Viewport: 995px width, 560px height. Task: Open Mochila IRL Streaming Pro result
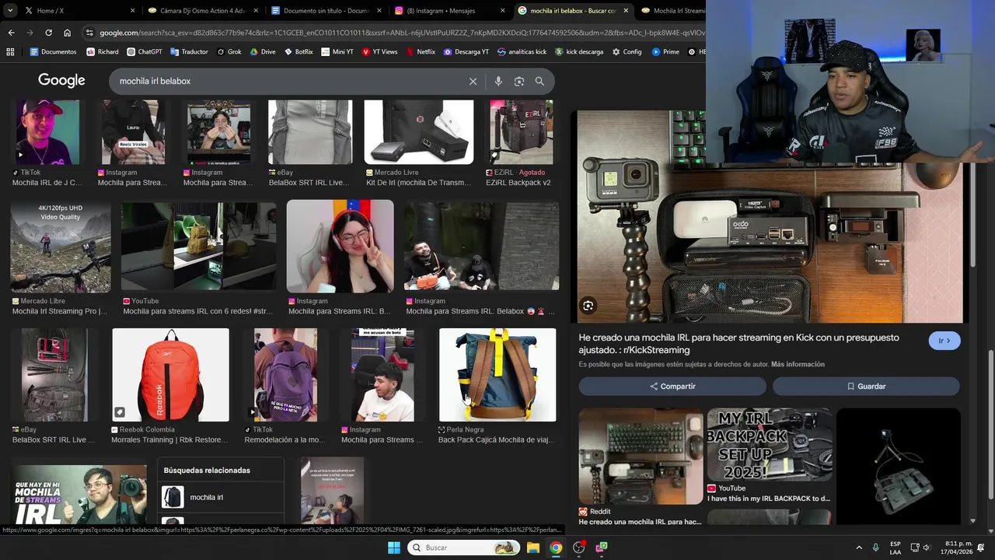(x=61, y=247)
